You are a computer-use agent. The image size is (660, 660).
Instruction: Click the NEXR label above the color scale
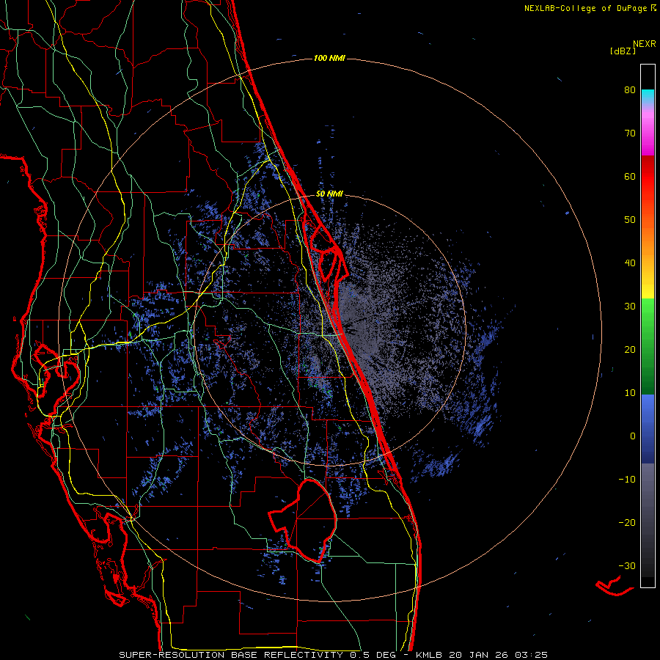pos(645,44)
